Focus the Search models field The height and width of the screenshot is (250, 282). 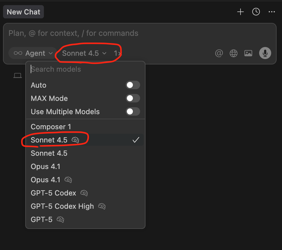point(84,69)
